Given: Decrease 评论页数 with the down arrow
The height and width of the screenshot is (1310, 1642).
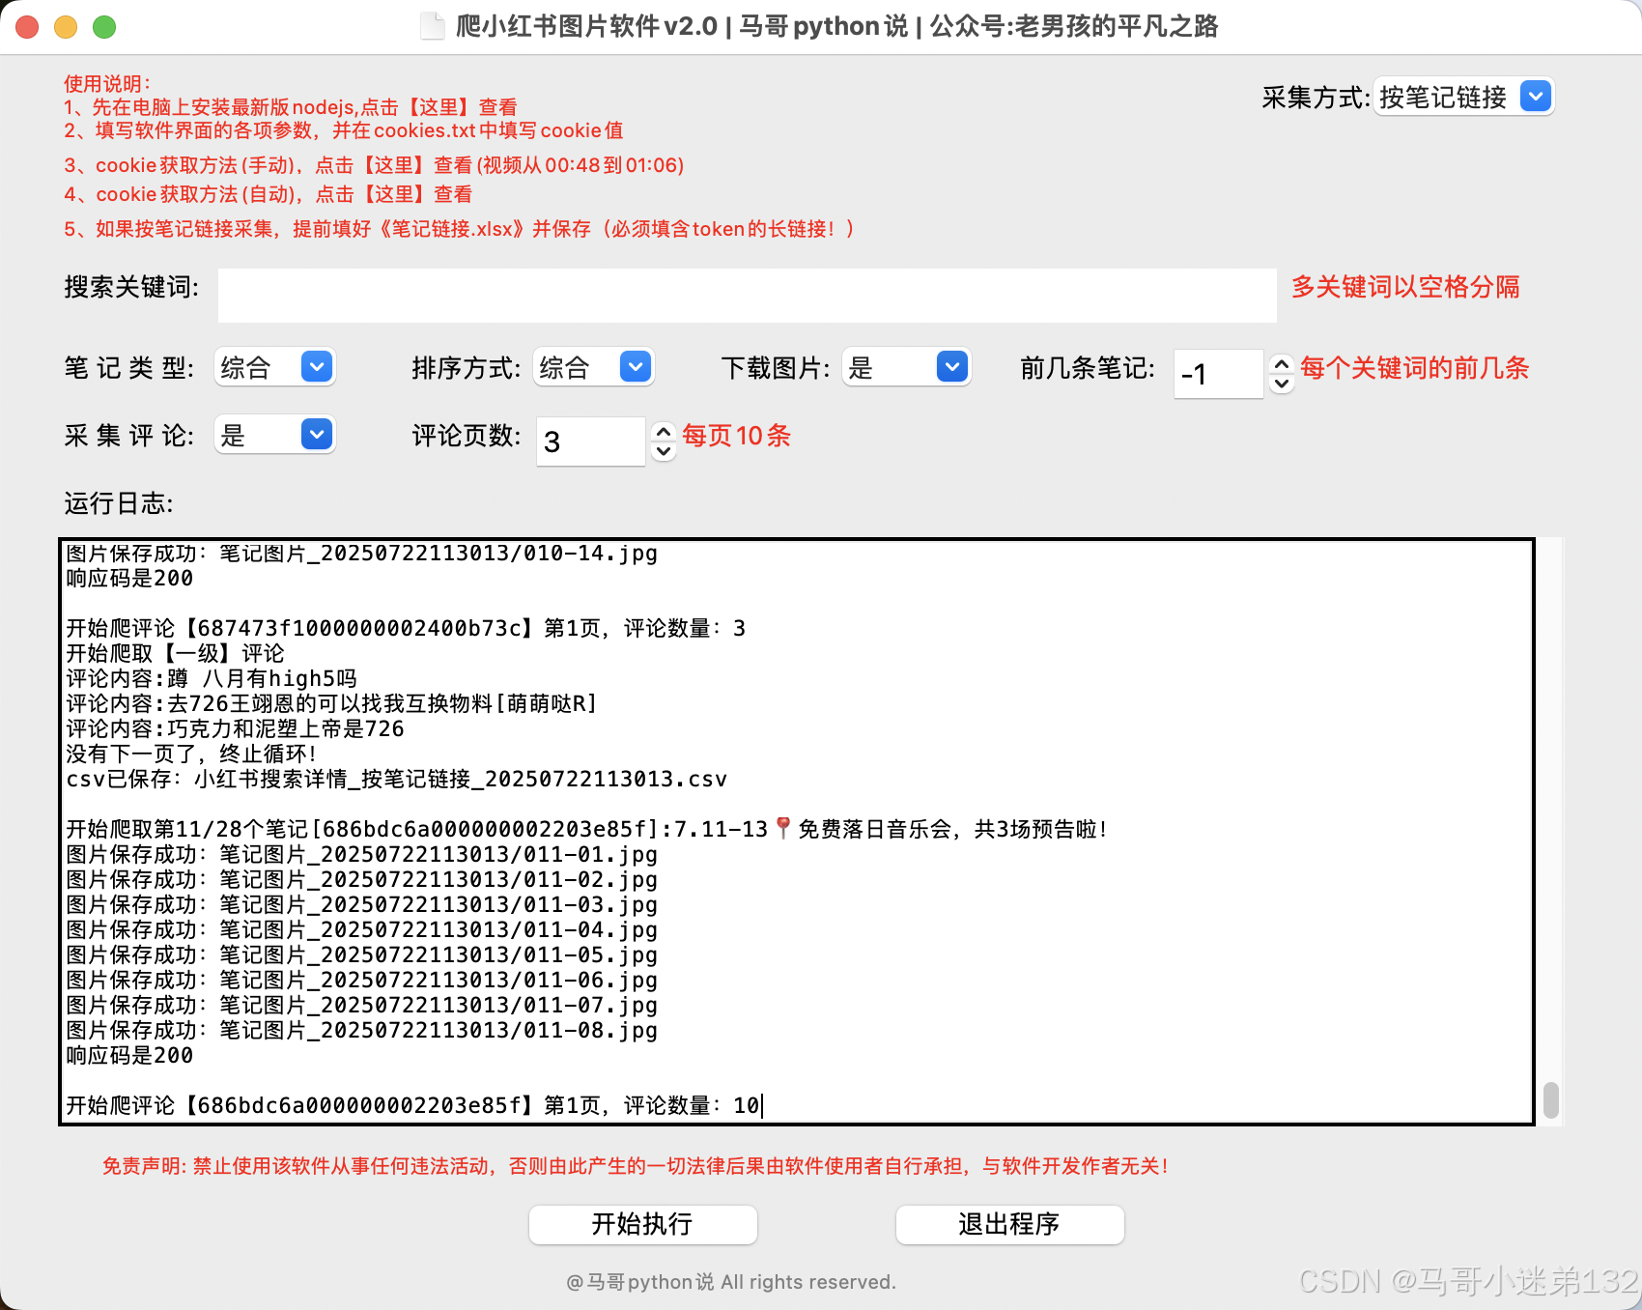Looking at the screenshot, I should tap(664, 451).
